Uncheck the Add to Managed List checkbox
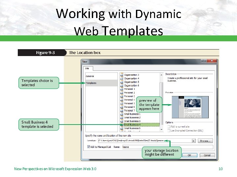Viewport: 237px width, 177px height. 89,147
